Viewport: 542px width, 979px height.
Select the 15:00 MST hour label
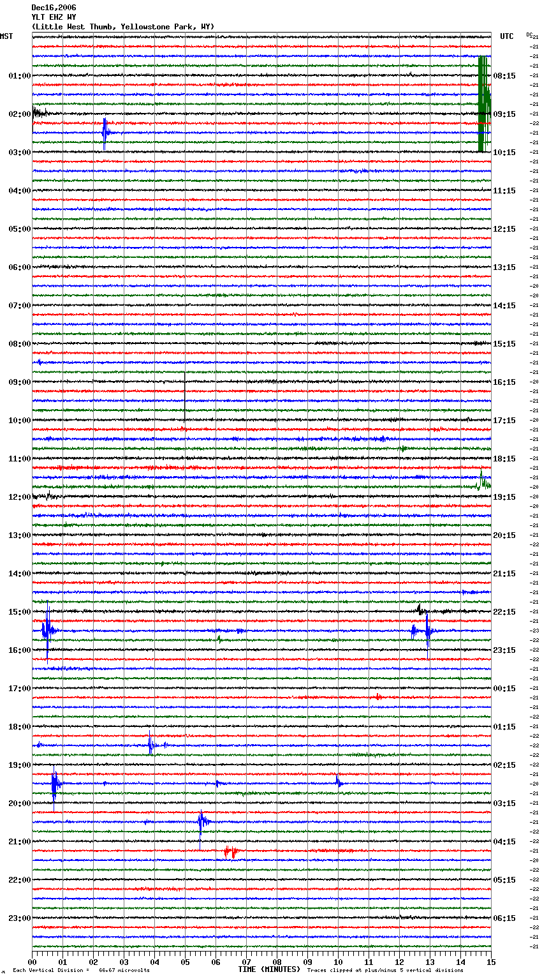pyautogui.click(x=20, y=612)
